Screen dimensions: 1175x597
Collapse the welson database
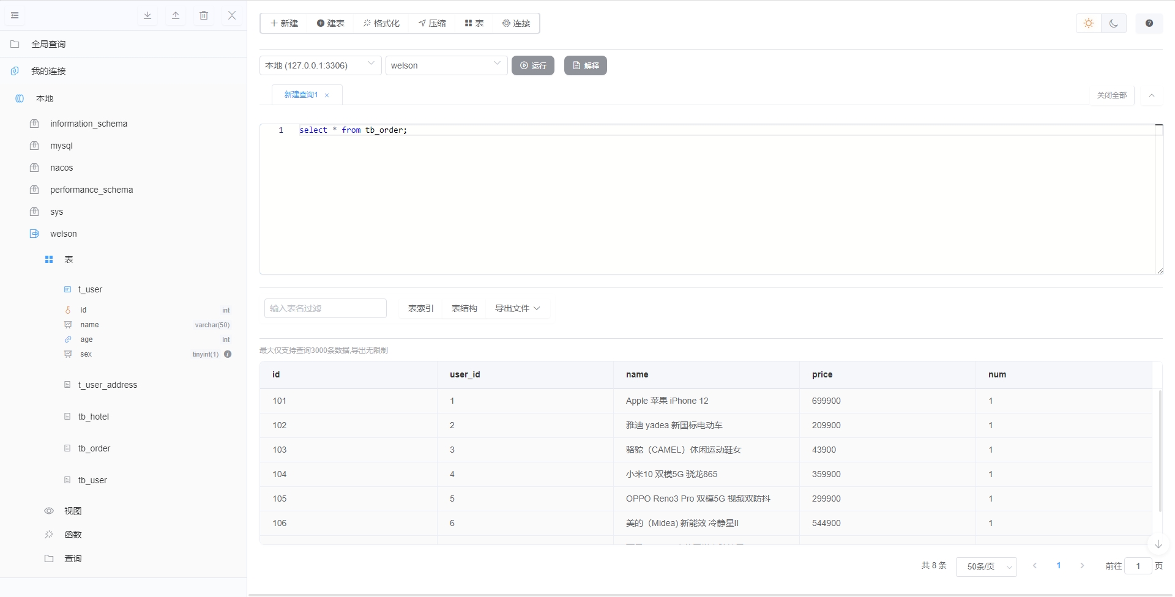63,234
